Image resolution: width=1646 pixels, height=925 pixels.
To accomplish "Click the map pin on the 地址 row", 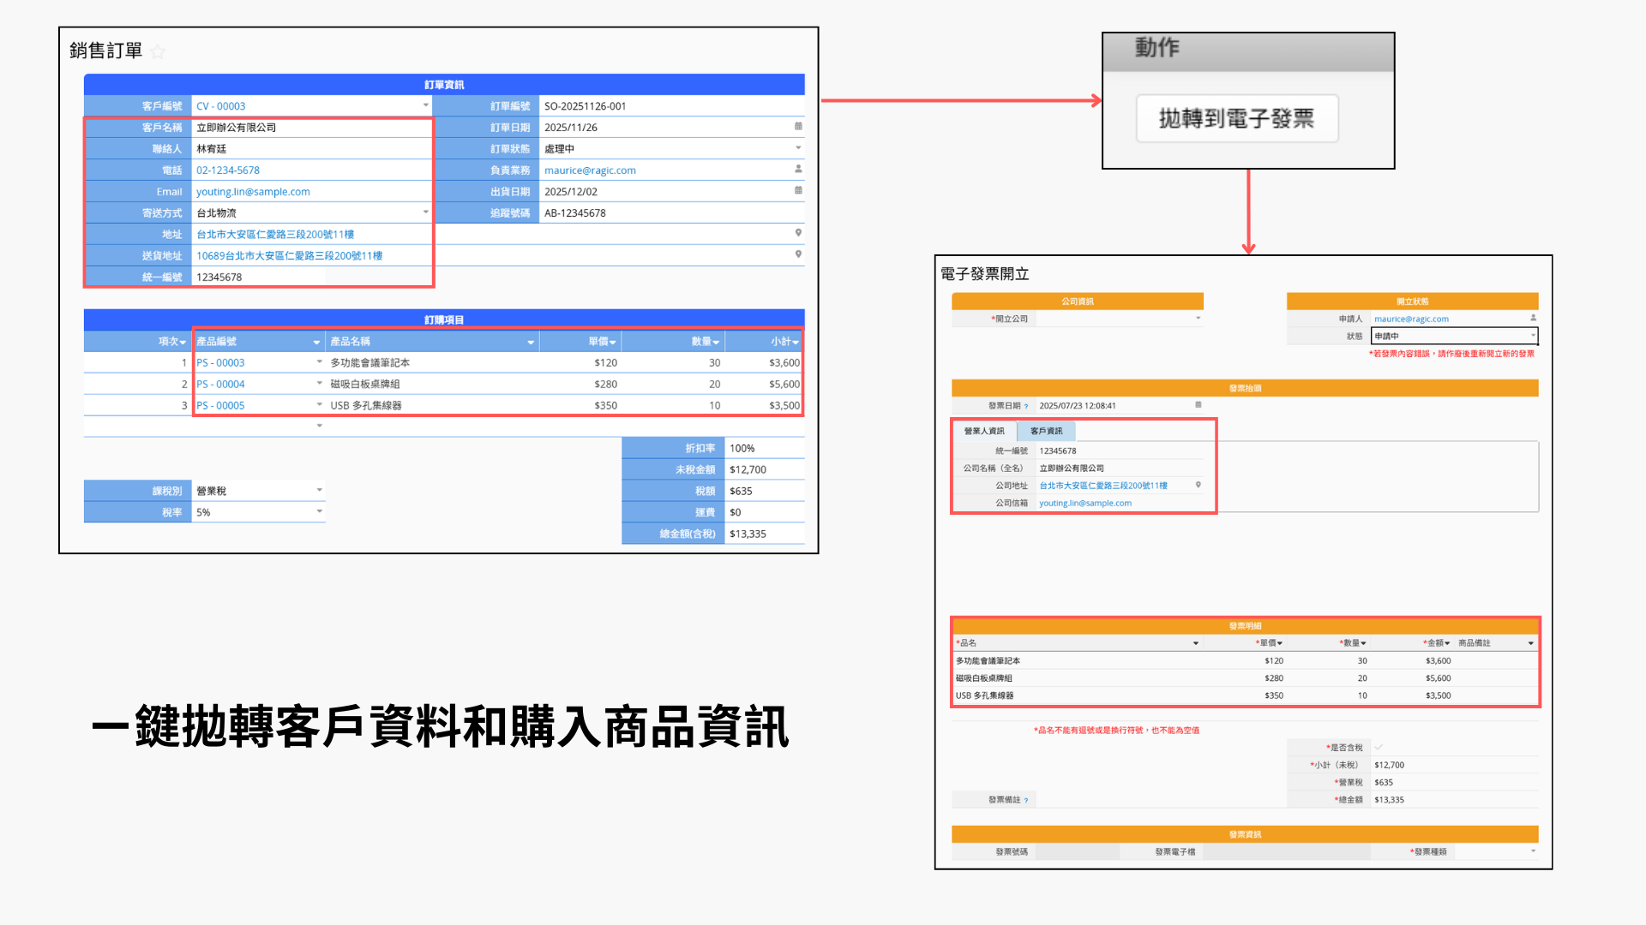I will 798,233.
